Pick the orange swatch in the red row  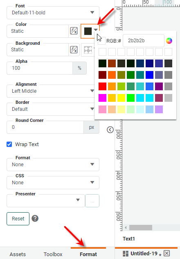[x=112, y=86]
